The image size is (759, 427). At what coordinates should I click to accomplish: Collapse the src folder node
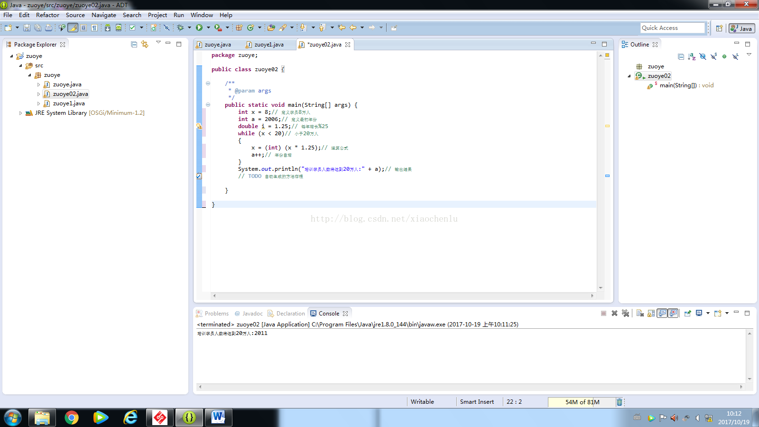tap(20, 65)
